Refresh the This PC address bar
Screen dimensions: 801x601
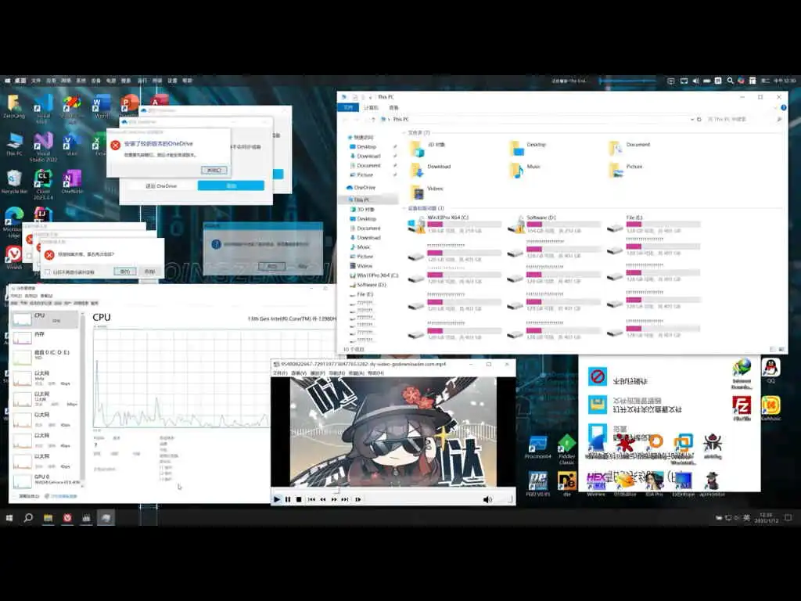click(x=699, y=119)
